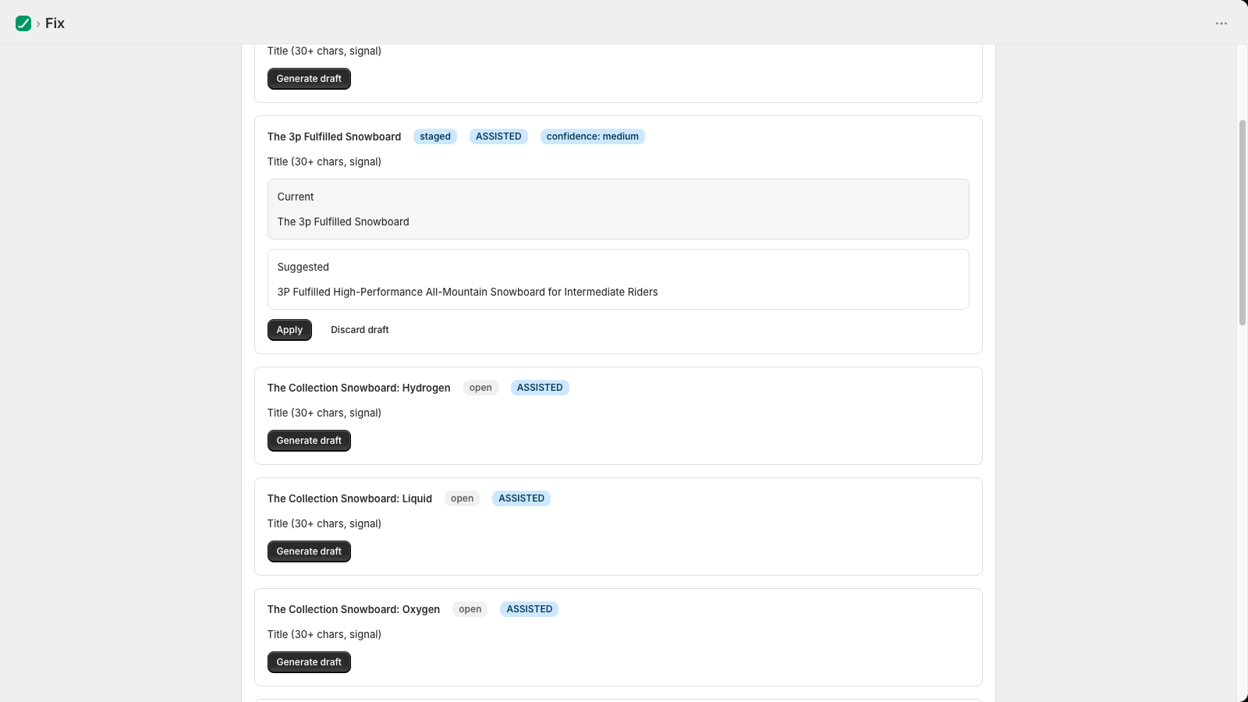The height and width of the screenshot is (702, 1248).
Task: Click the page vertical scrollbar thumb
Action: point(1243,222)
